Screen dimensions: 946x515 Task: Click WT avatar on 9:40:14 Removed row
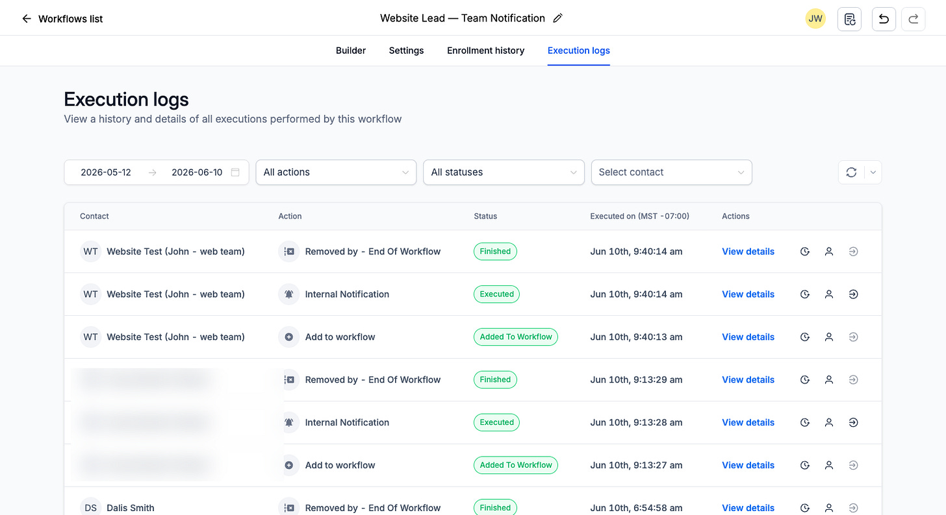tap(91, 252)
